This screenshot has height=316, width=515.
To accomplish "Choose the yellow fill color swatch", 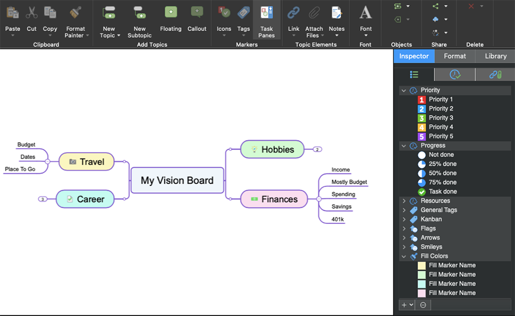I will pos(421,266).
